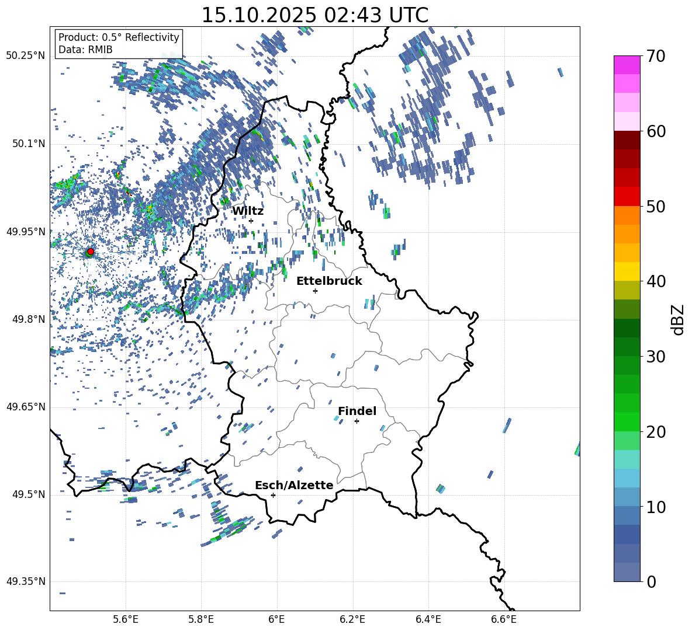Click the longitude label 6.6°E
The height and width of the screenshot is (631, 692).
tap(504, 619)
